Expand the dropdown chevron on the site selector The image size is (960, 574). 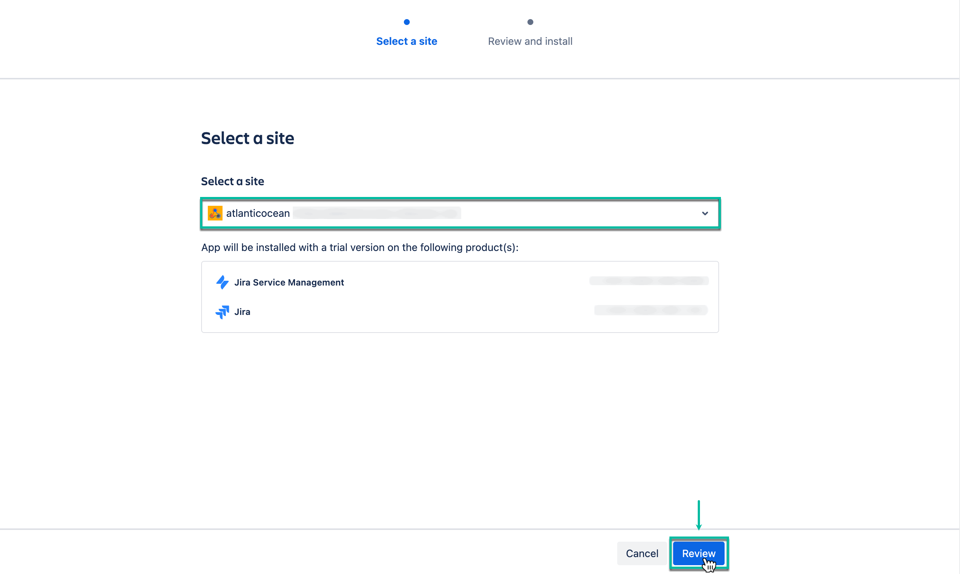[705, 213]
